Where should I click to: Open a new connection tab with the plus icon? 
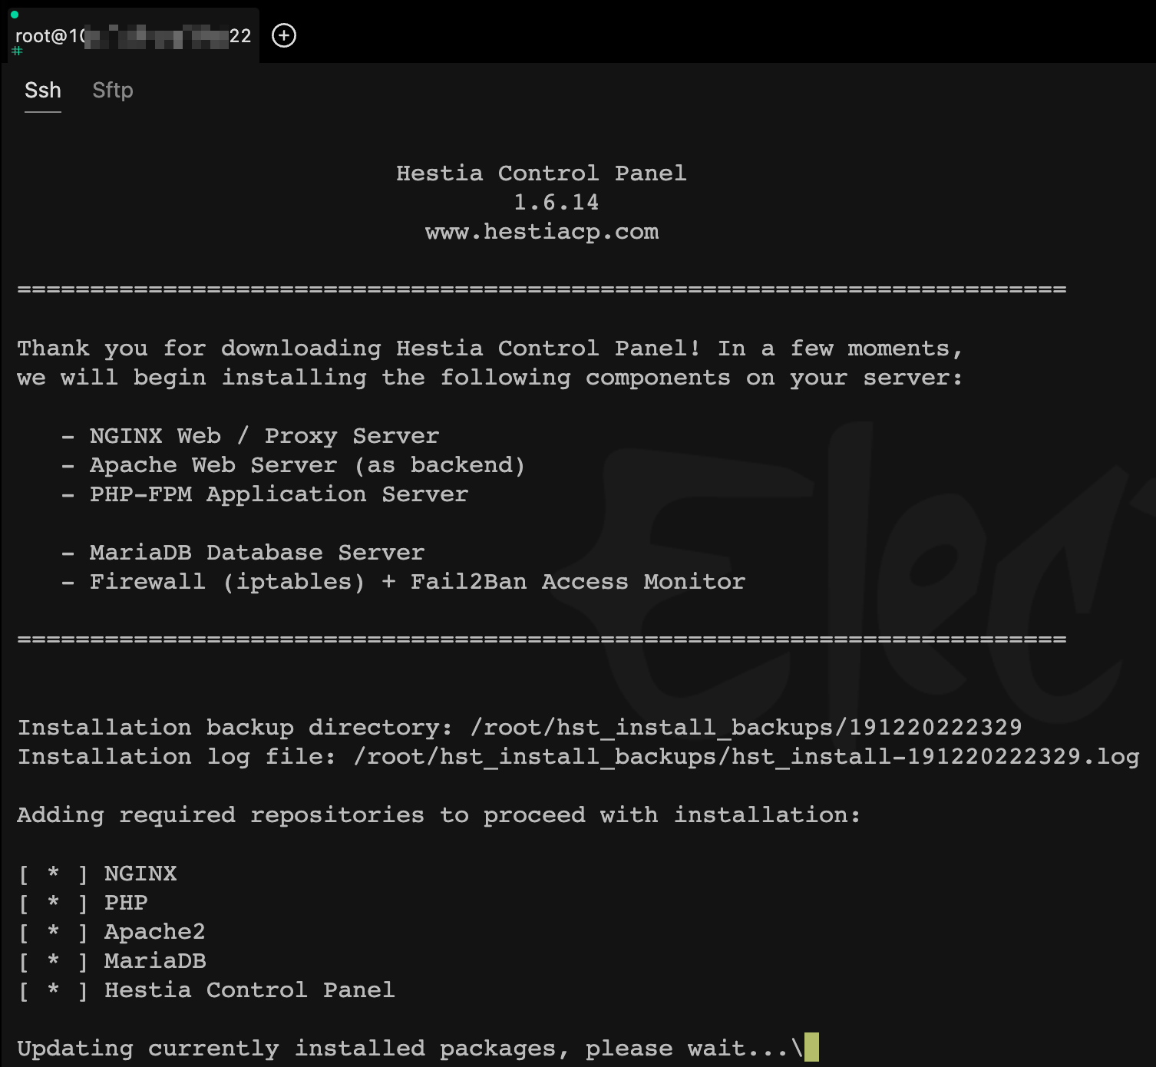284,35
